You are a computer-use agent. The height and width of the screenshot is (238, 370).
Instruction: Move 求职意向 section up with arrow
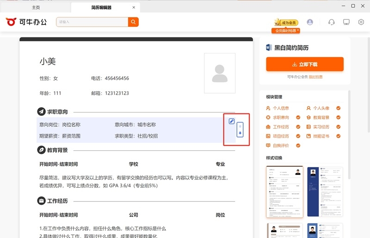click(x=240, y=126)
